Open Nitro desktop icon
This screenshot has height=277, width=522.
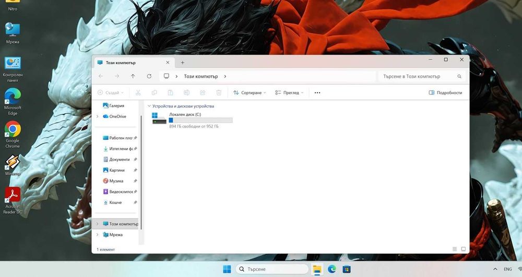pos(13,6)
